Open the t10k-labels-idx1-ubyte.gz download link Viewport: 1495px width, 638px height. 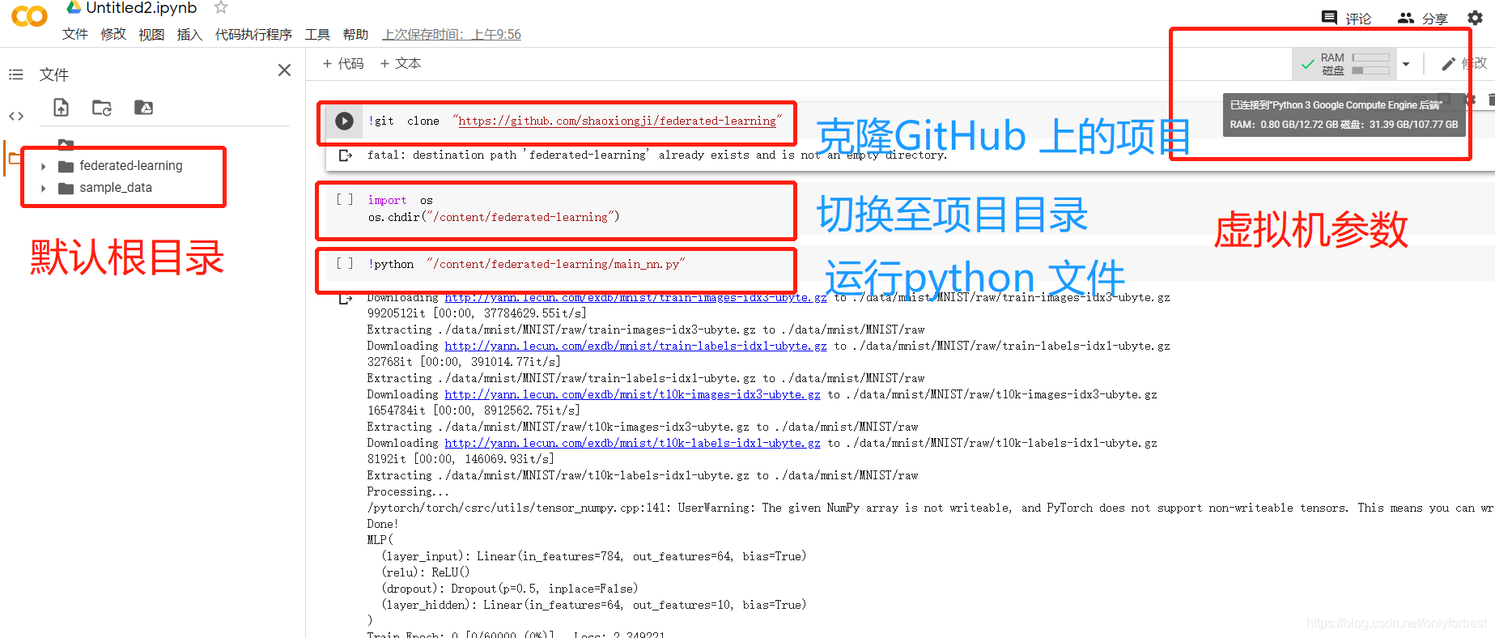tap(632, 443)
